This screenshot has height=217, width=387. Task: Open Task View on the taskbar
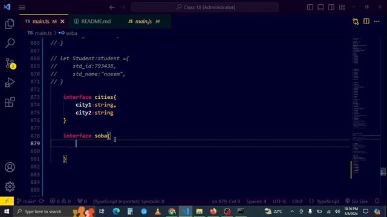102,212
